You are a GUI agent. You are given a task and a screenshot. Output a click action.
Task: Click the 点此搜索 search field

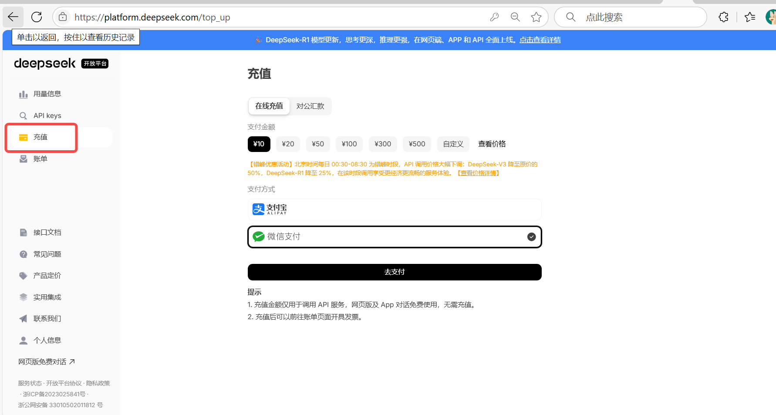click(631, 17)
